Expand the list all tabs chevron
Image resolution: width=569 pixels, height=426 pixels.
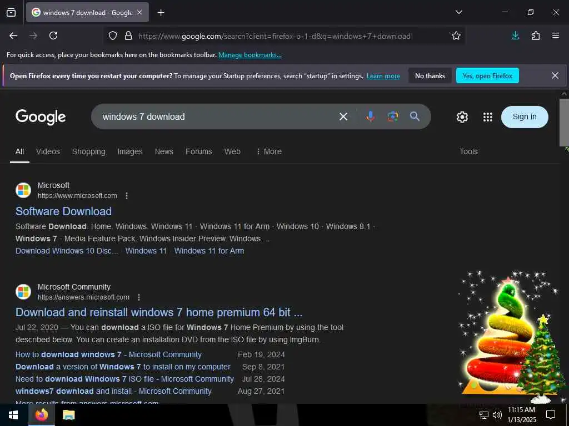click(x=458, y=12)
